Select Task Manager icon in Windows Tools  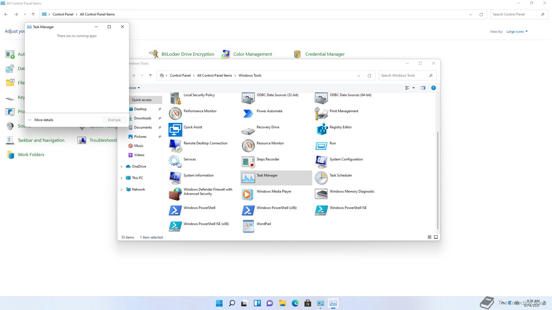pyautogui.click(x=248, y=178)
